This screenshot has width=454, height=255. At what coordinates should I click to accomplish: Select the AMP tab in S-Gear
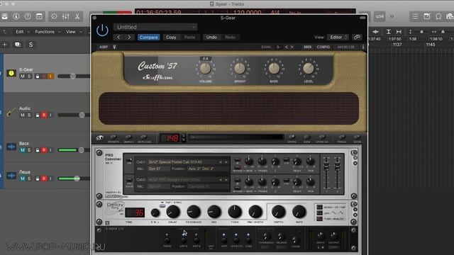pyautogui.click(x=104, y=47)
